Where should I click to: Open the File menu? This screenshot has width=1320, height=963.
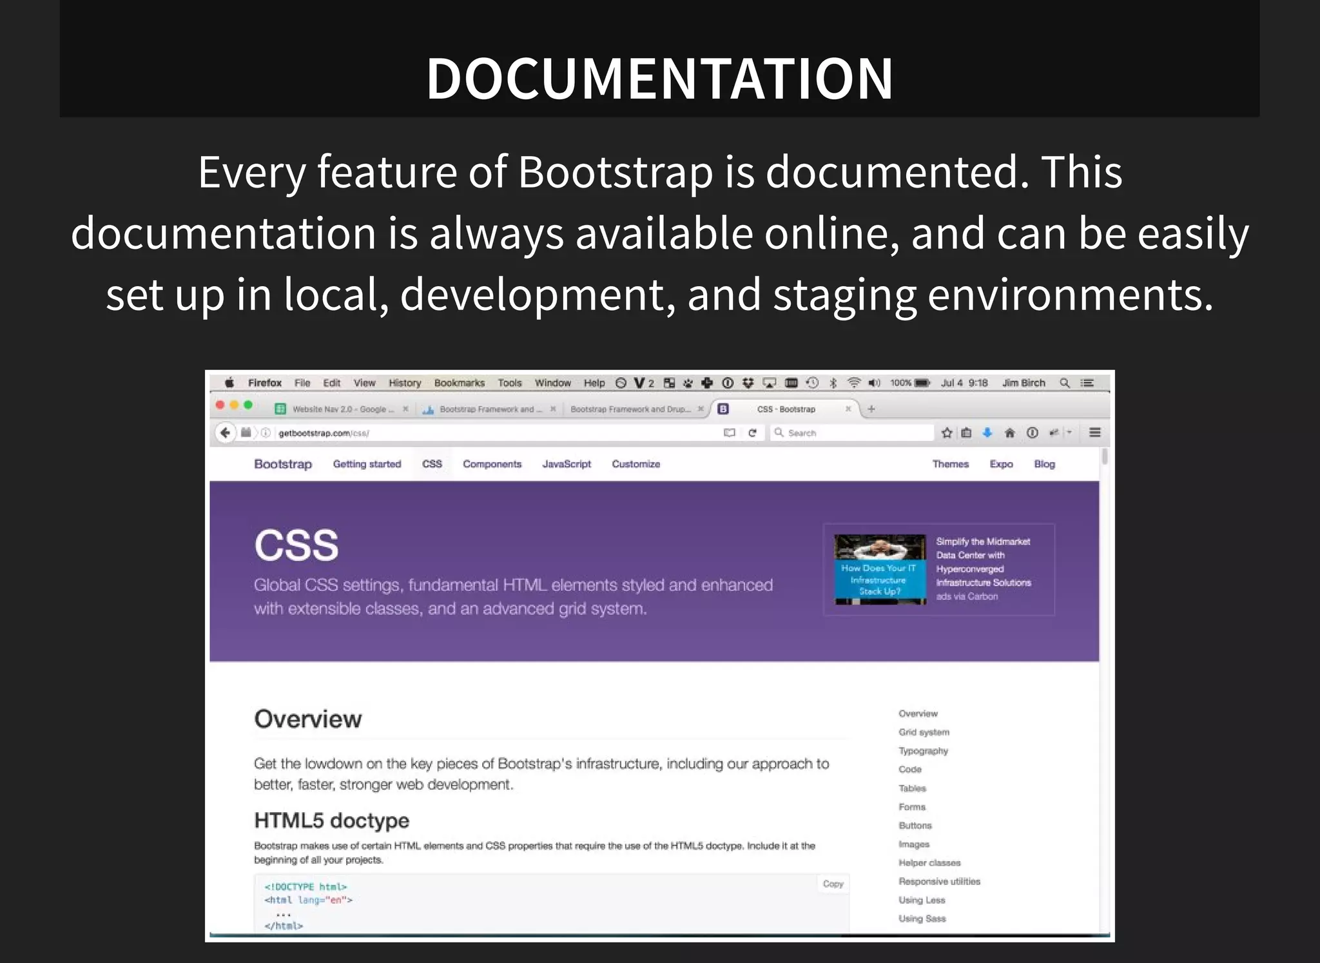click(302, 383)
